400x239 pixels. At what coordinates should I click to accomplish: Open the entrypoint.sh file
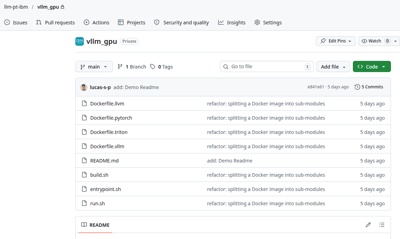pos(106,189)
